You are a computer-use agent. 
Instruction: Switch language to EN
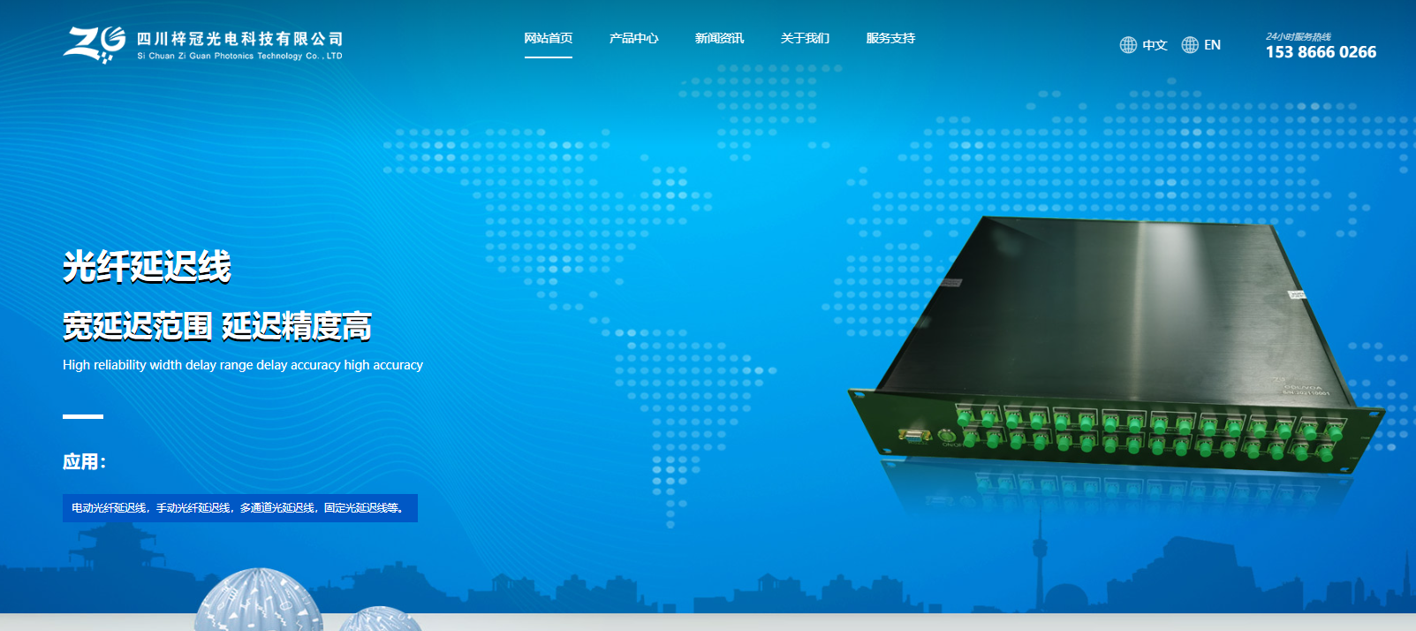click(x=1212, y=45)
